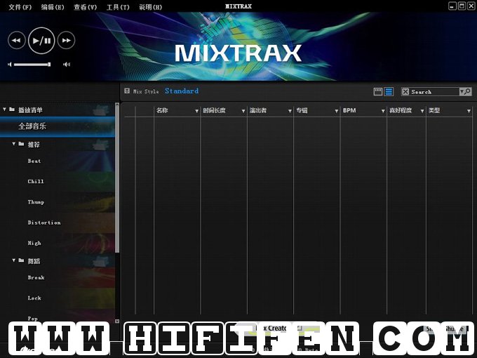Click the loud volume speaker icon
Image resolution: width=477 pixels, height=358 pixels.
(x=67, y=65)
